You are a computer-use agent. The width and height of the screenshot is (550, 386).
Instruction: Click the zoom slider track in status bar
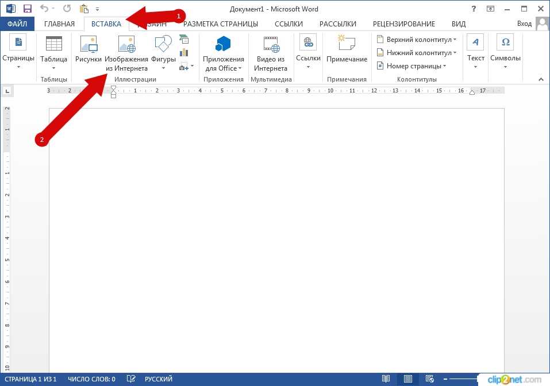pos(463,379)
